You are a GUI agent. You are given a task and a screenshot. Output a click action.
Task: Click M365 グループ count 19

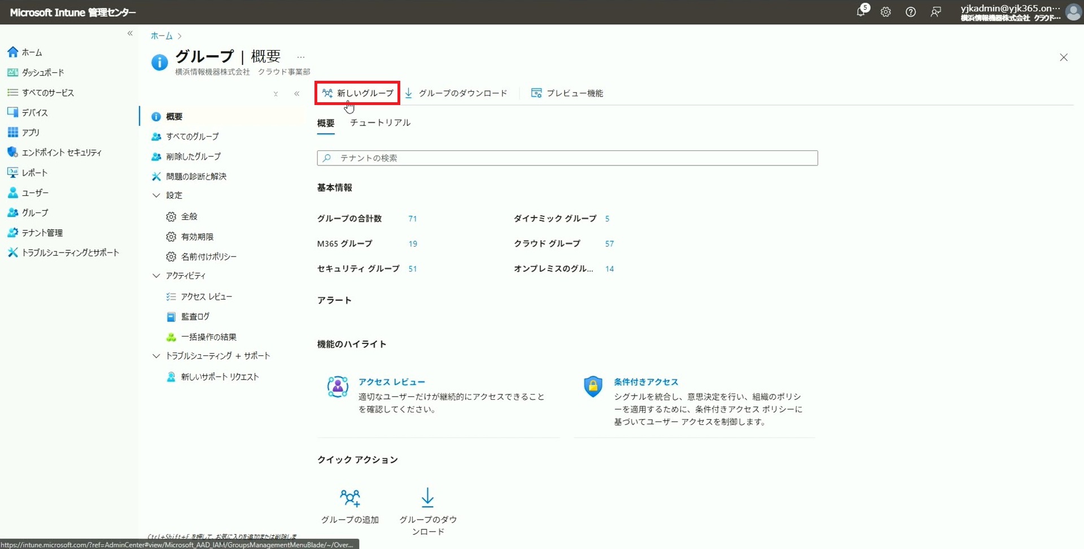pos(413,244)
